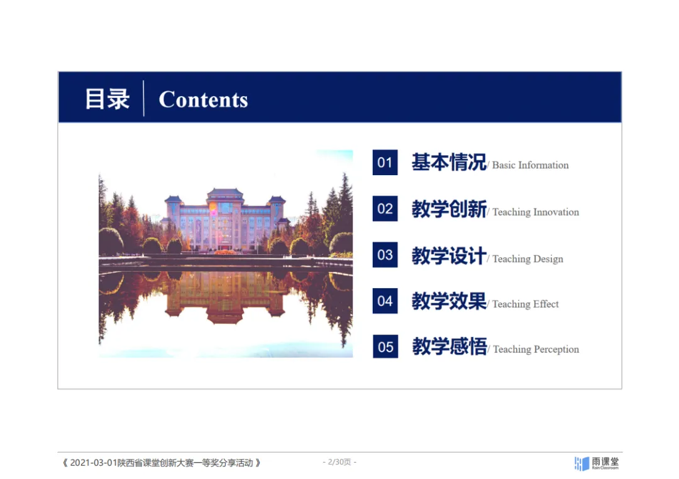Click the Basic Information subtitle
Screen dimensions: 679x479
[x=530, y=165]
